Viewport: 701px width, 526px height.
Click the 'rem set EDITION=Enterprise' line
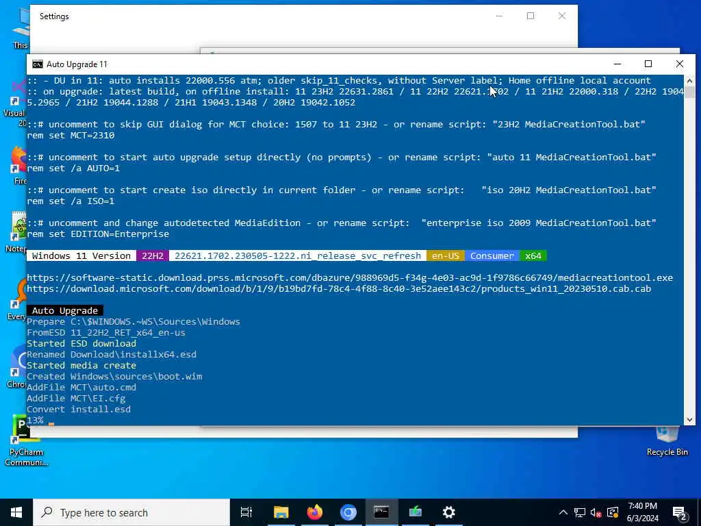[x=98, y=234]
